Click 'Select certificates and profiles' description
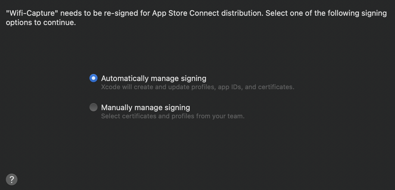 point(173,116)
